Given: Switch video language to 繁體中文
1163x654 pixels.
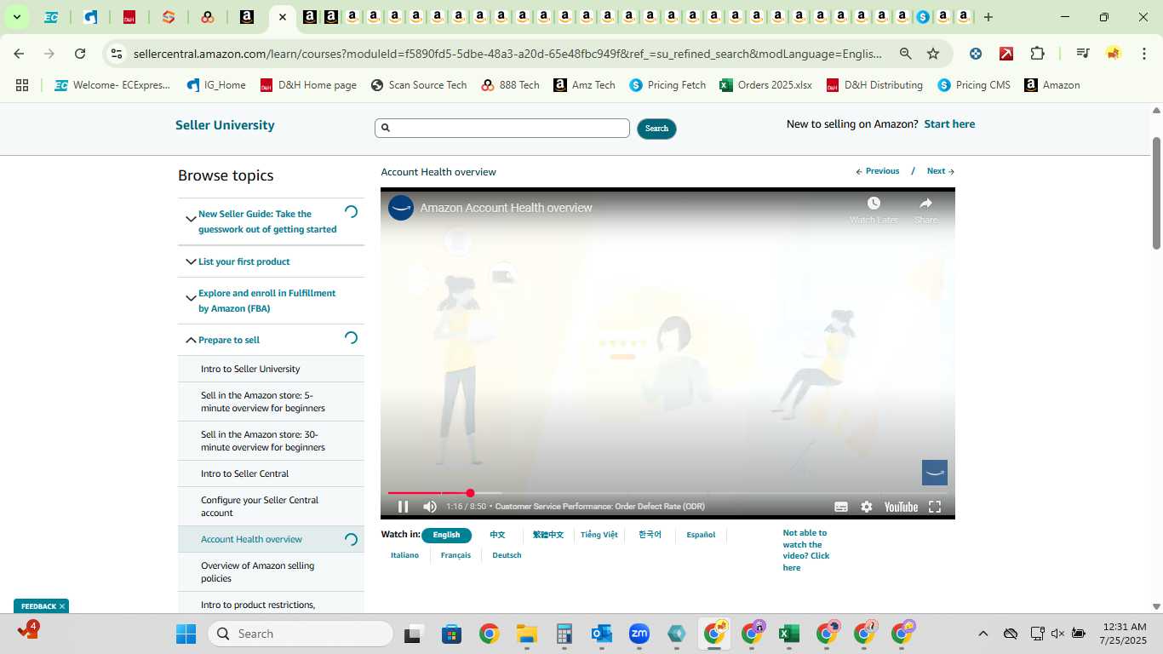Looking at the screenshot, I should (548, 535).
